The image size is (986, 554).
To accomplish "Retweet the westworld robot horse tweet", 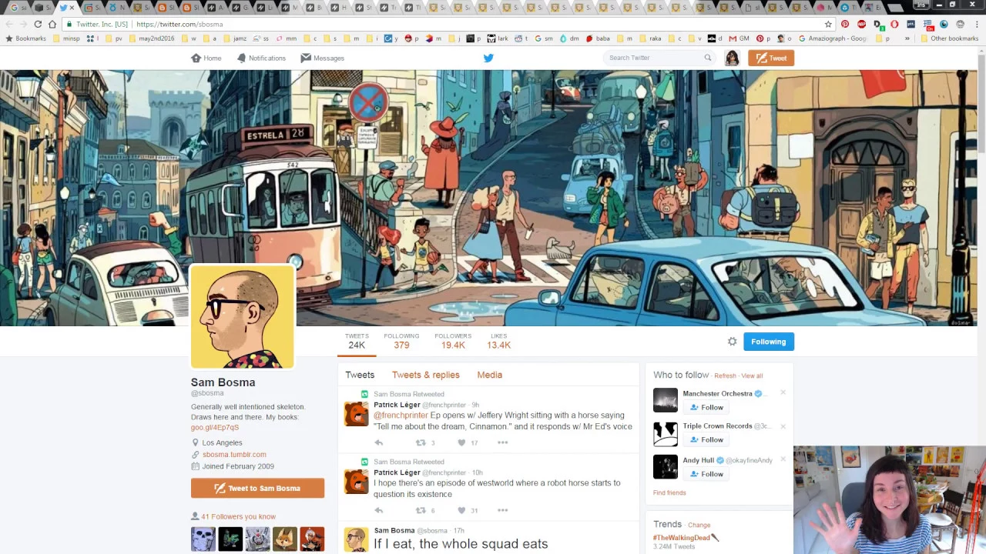I will coord(421,510).
